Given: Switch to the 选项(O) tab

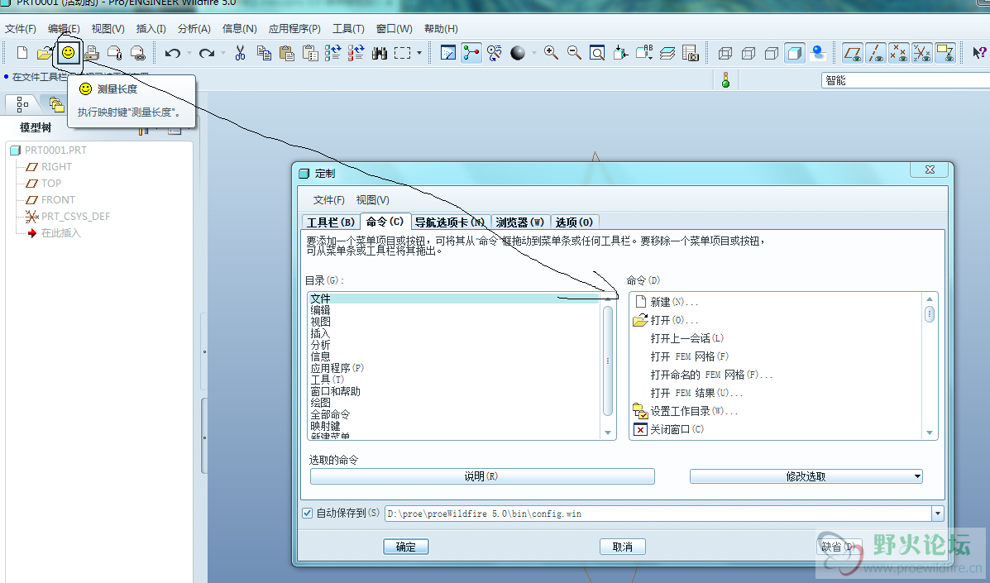Looking at the screenshot, I should click(574, 222).
